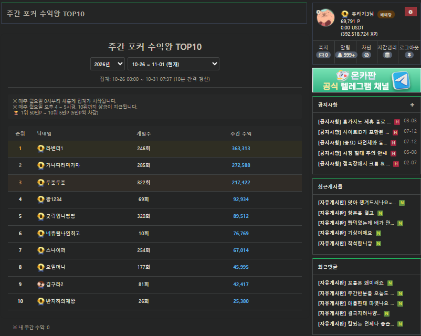Open the 2026년 year dropdown
Screen dimensions: 421x336
coord(108,64)
